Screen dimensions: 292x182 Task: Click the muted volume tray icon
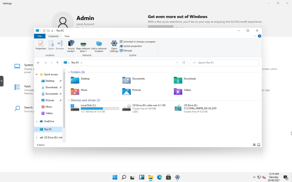click(x=264, y=177)
